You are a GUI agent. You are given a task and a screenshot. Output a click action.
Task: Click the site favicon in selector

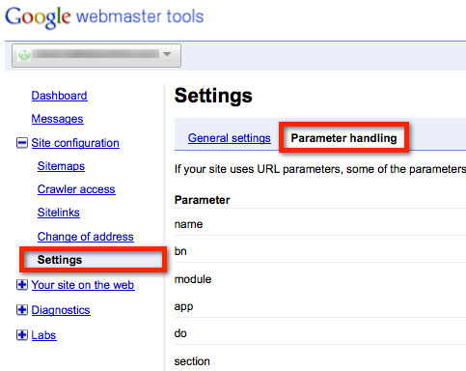[x=24, y=55]
